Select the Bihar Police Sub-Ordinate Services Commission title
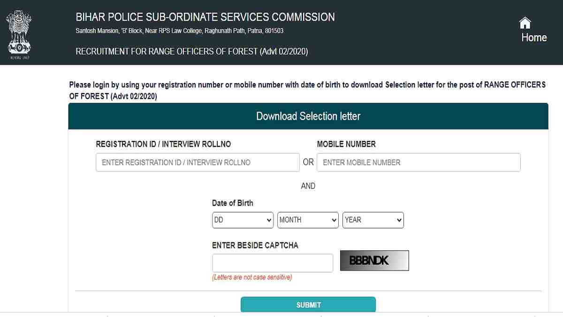563x317 pixels. (x=205, y=17)
